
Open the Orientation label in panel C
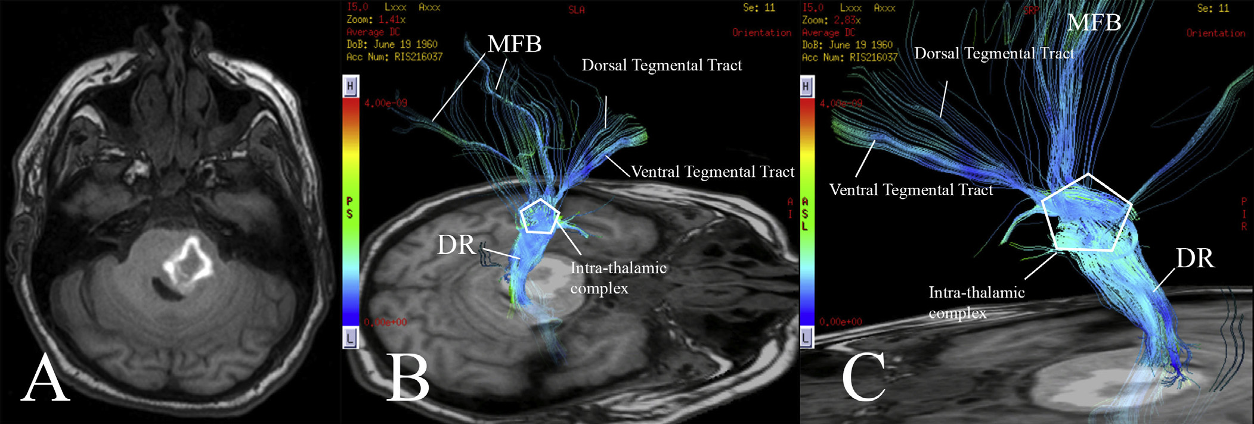[1215, 33]
